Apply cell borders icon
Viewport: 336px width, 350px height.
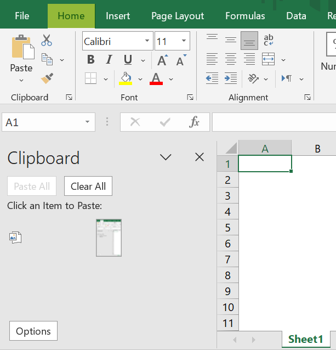(x=91, y=78)
